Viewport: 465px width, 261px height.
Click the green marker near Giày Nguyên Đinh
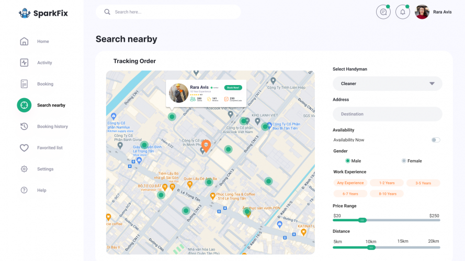point(144,145)
